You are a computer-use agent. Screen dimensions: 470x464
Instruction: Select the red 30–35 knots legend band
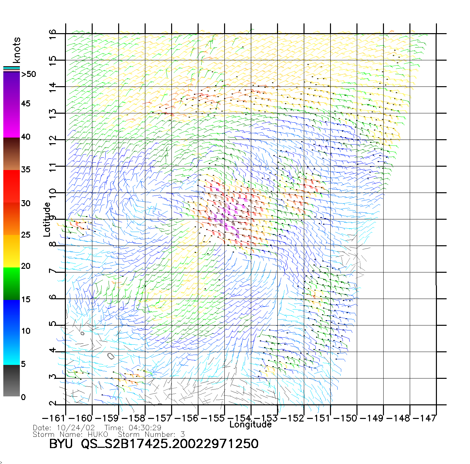pos(12,186)
